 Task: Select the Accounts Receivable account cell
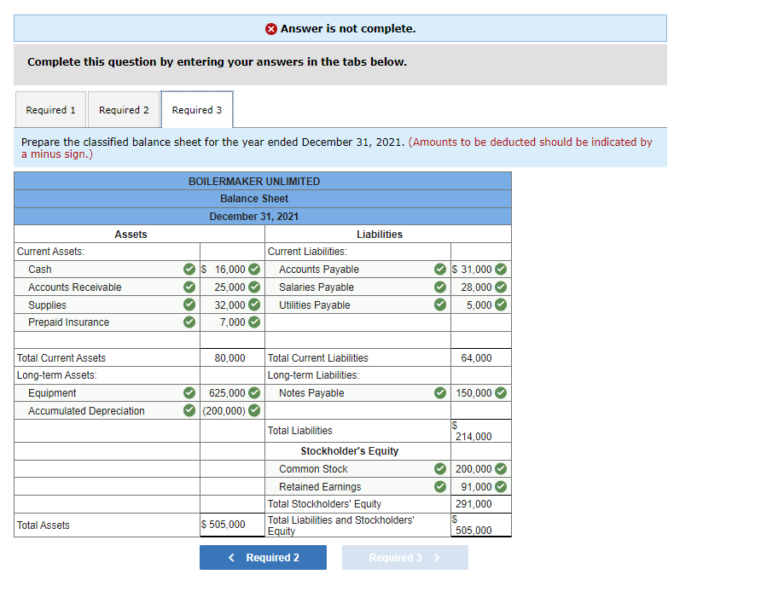(107, 287)
